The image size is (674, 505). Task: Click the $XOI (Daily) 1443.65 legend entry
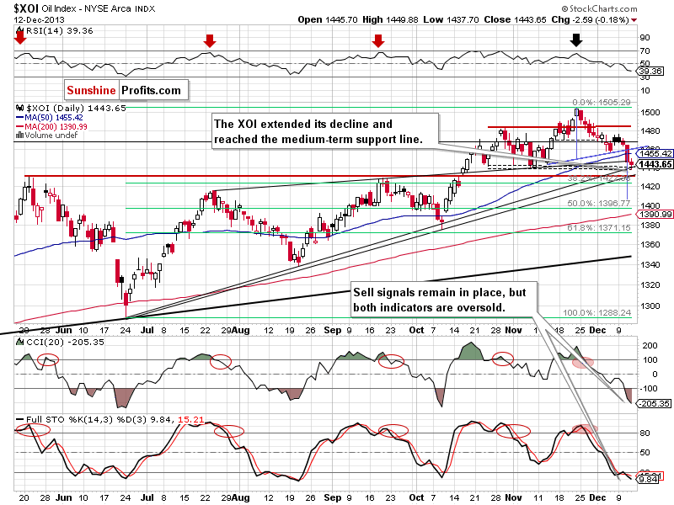click(x=76, y=109)
